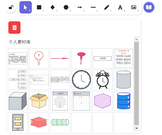Insert the pink pushpin library item
Screen dimensions: 162x135
[x=81, y=58]
